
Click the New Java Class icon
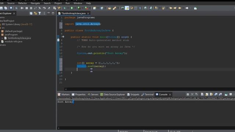click(x=102, y=8)
